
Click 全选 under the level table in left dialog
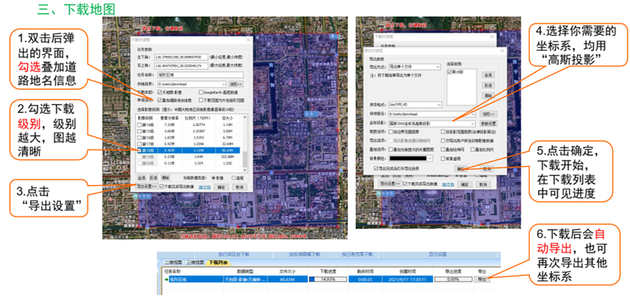coord(141,178)
